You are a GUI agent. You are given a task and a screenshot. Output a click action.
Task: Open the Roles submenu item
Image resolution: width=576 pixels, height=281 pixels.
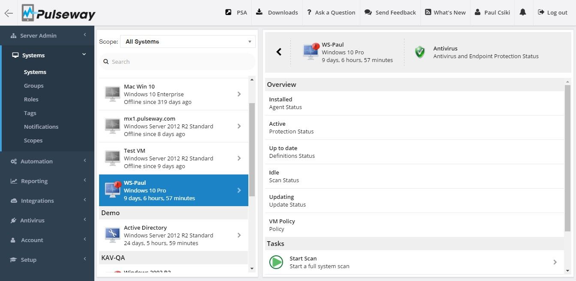31,99
